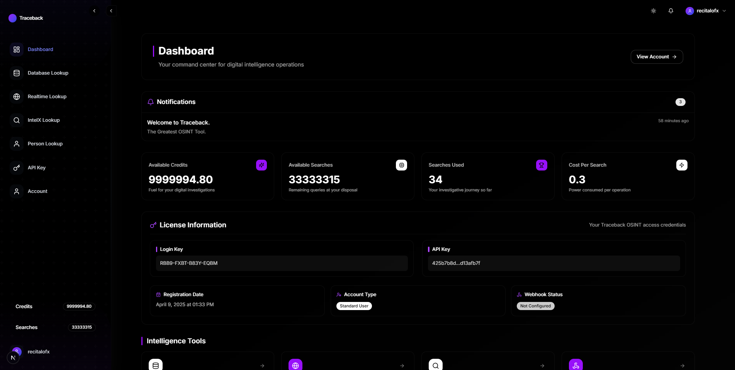This screenshot has height=370, width=735.
Task: Click the API Key key icon
Action: coord(17,168)
